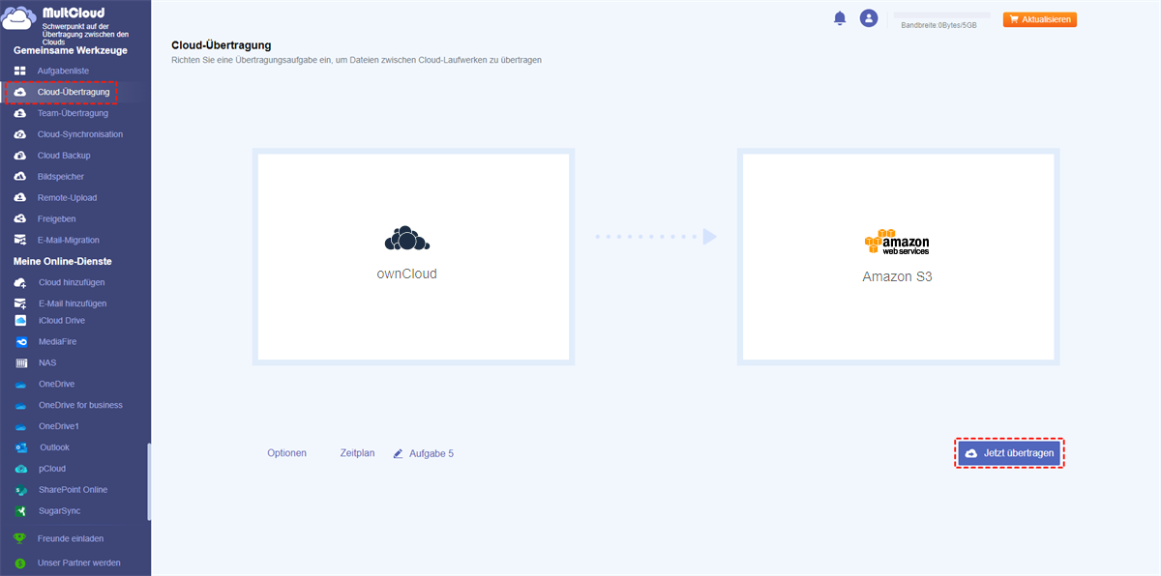Open Aufgabenliste in the sidebar
This screenshot has width=1161, height=576.
click(x=65, y=71)
